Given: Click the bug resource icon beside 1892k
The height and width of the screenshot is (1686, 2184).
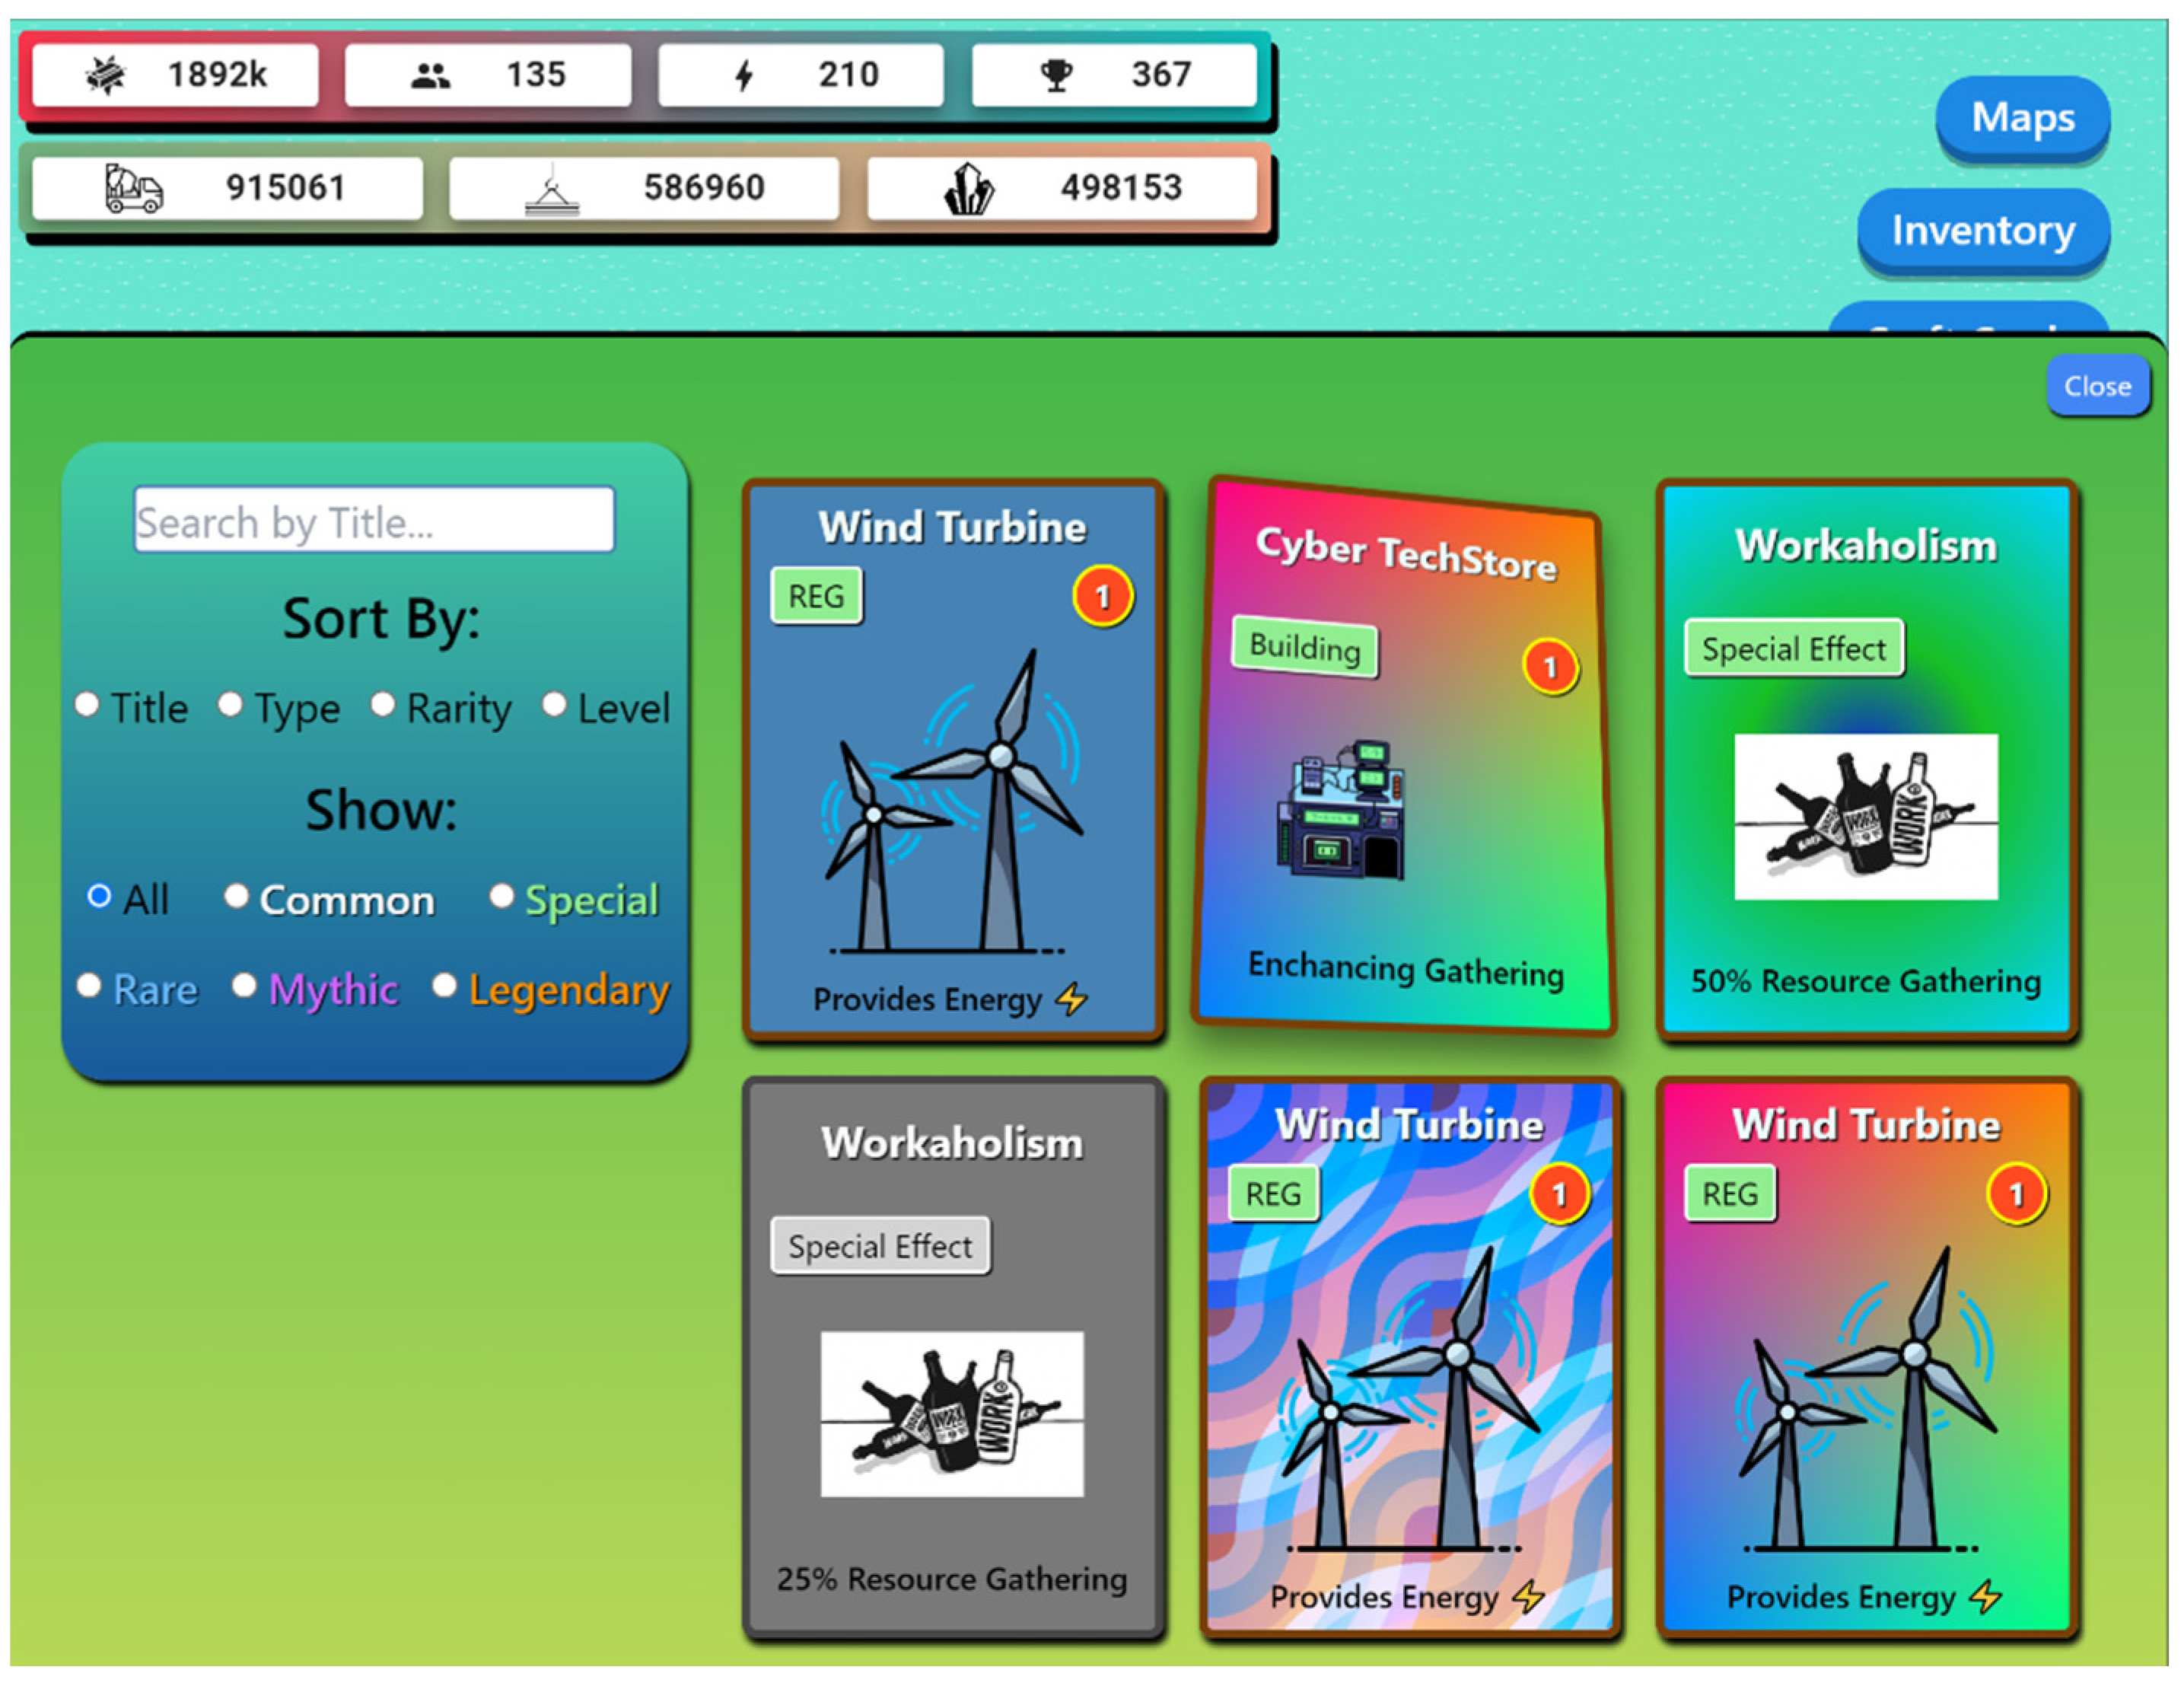Looking at the screenshot, I should click(x=106, y=75).
